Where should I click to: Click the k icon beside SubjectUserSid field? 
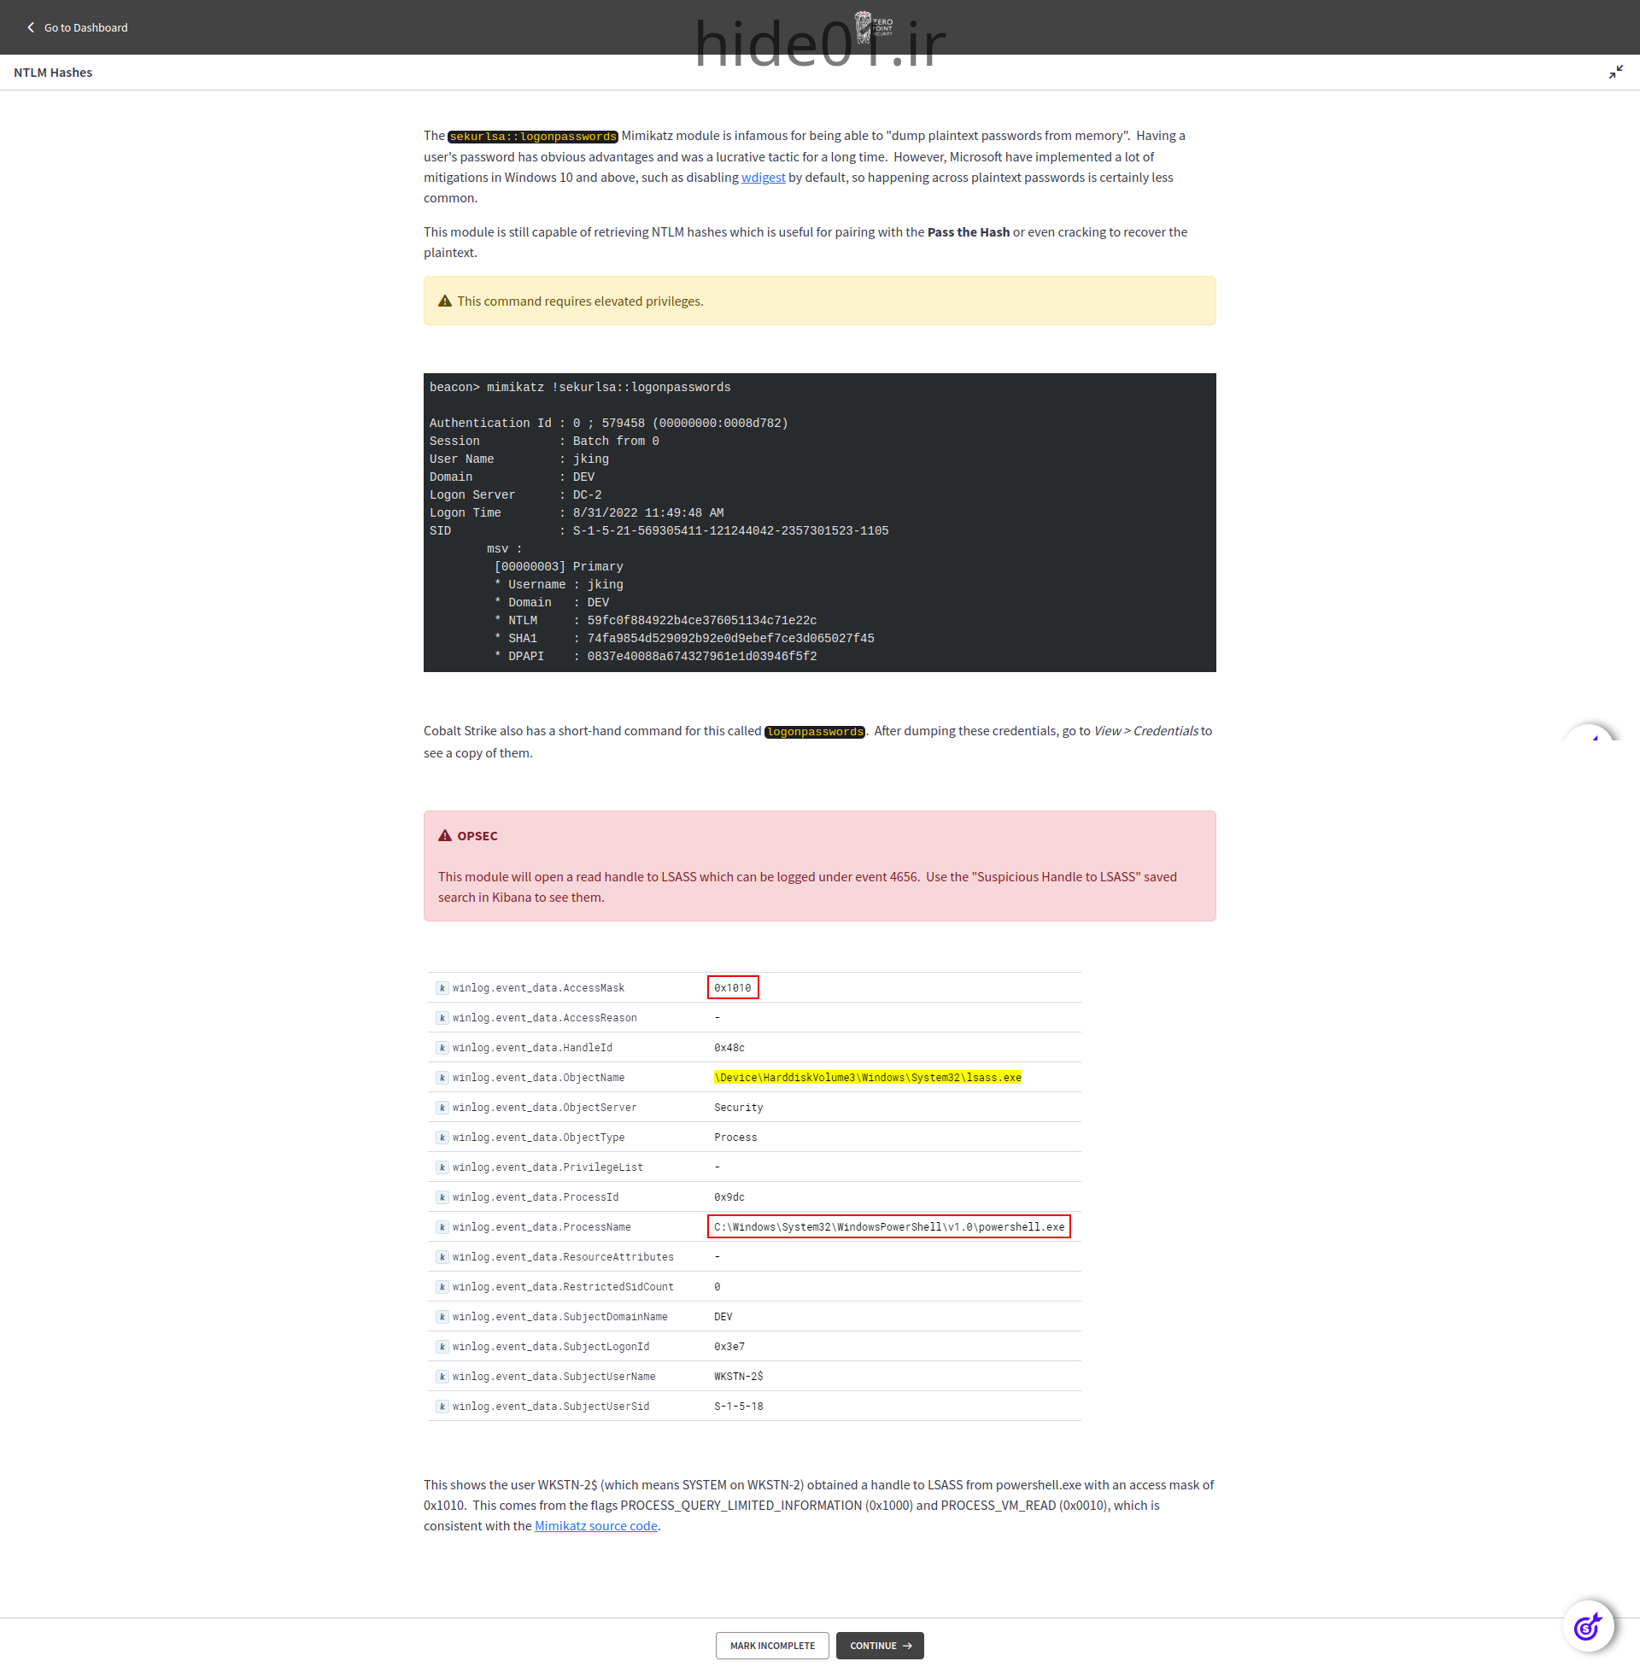click(x=442, y=1406)
